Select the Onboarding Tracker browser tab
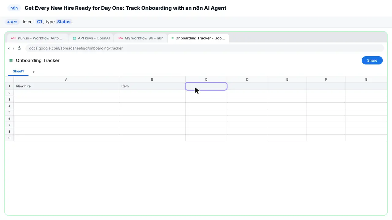Screen dimensions: 392x220 (198, 38)
